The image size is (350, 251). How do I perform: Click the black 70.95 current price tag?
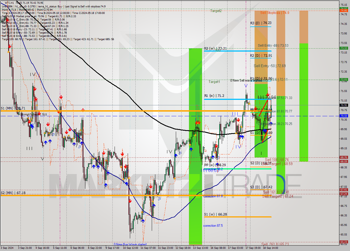pos(344,105)
